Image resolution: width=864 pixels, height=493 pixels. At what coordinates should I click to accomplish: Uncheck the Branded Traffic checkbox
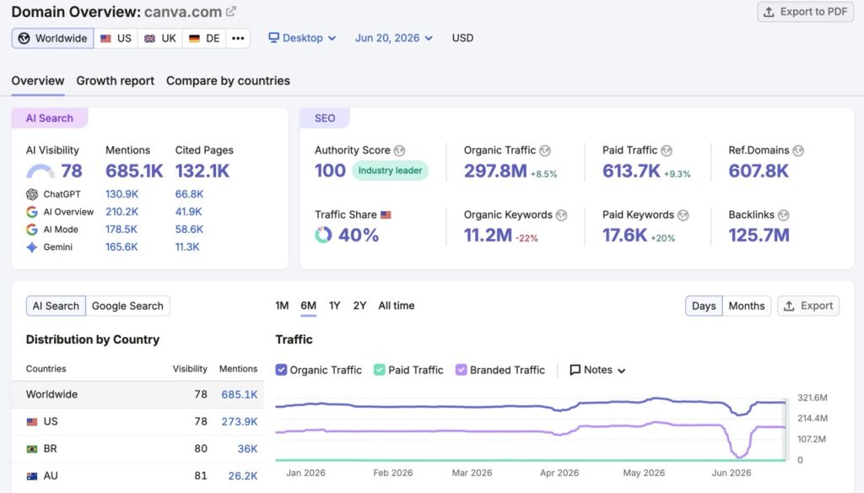462,370
